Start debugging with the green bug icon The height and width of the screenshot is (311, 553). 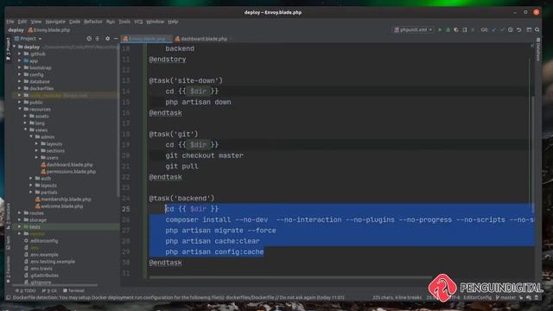(x=448, y=30)
